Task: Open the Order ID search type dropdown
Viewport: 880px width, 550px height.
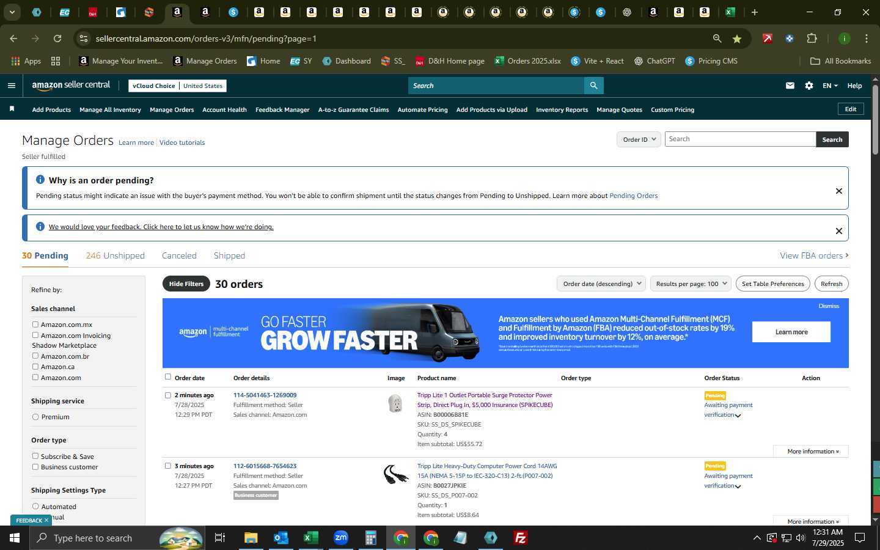Action: [639, 139]
